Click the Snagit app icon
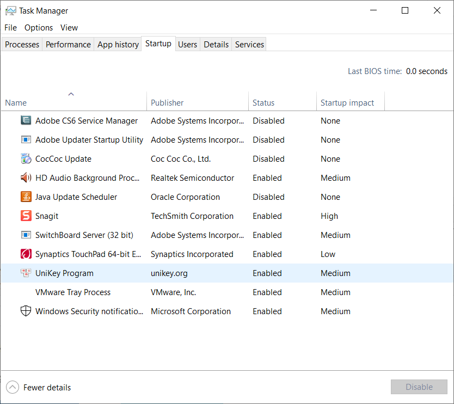Viewport: 454px width, 404px height. click(x=26, y=216)
